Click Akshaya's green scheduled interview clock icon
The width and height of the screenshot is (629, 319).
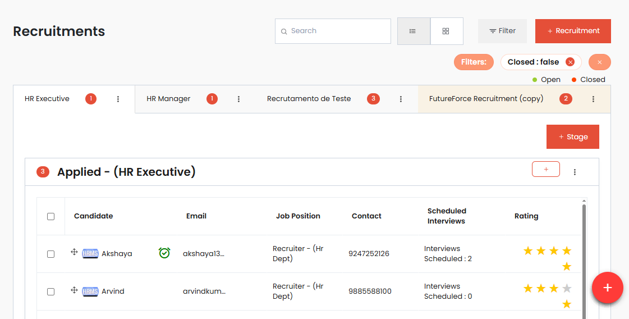coord(164,253)
